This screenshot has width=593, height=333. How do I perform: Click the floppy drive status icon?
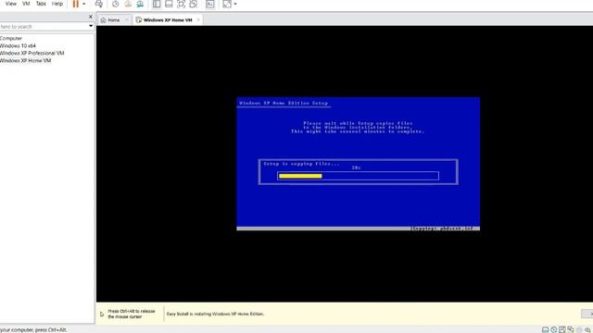[x=562, y=329]
